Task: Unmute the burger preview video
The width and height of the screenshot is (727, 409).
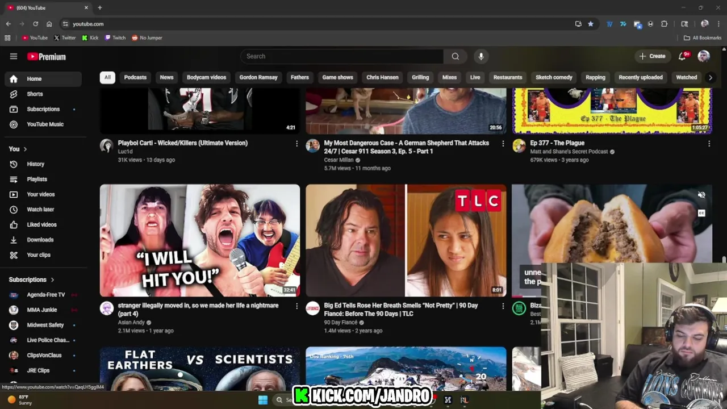Action: (x=701, y=195)
